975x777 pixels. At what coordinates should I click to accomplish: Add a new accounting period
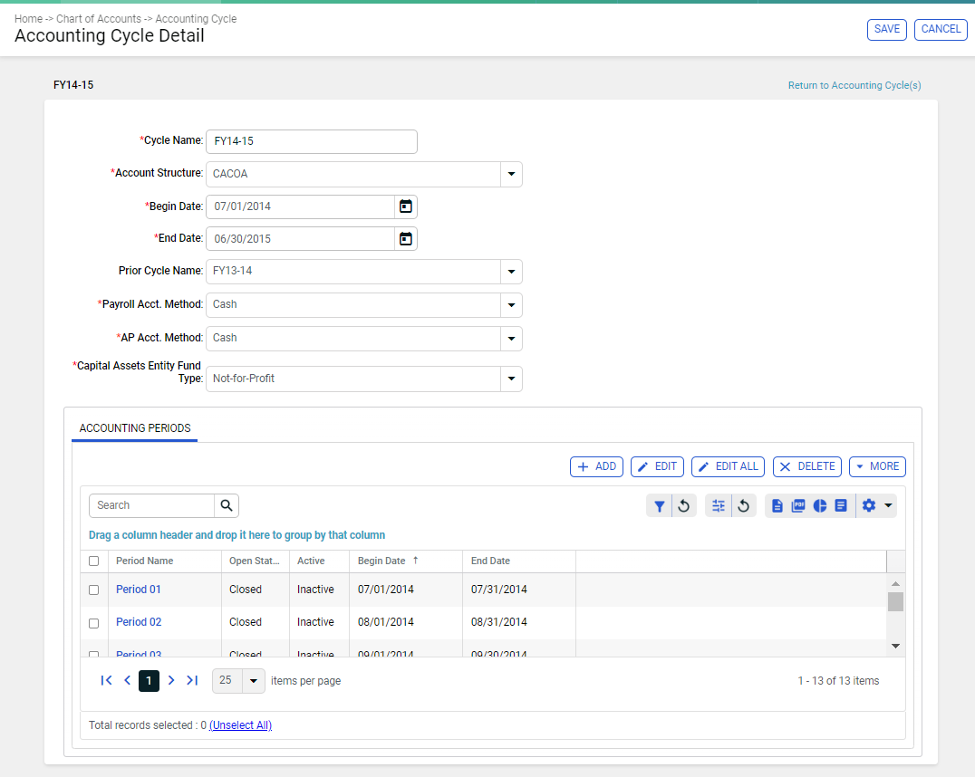[x=596, y=466]
